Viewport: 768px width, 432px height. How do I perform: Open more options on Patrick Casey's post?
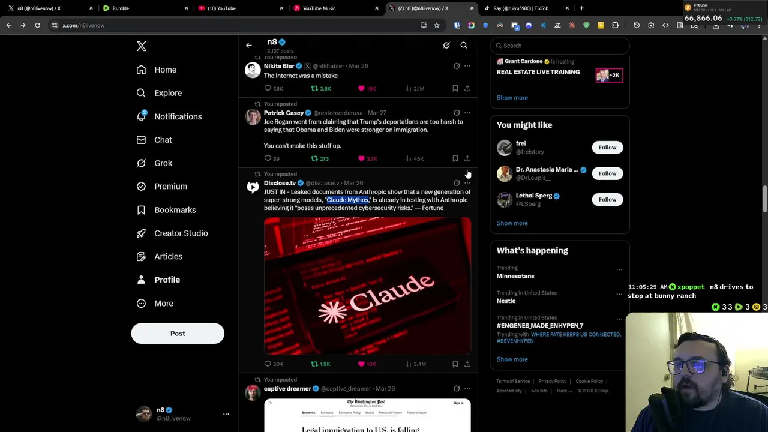pos(467,113)
